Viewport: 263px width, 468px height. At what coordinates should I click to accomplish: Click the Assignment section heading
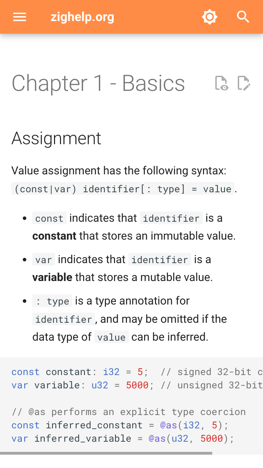pyautogui.click(x=56, y=138)
